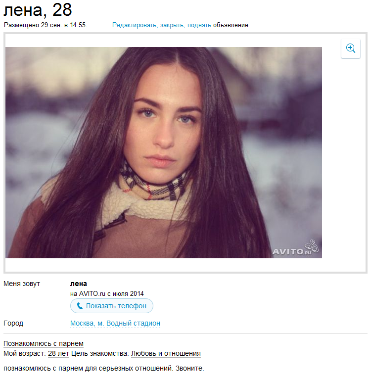The image size is (370, 380).
Task: Click the AVITO.ru watermark logo on photo
Action: click(295, 247)
